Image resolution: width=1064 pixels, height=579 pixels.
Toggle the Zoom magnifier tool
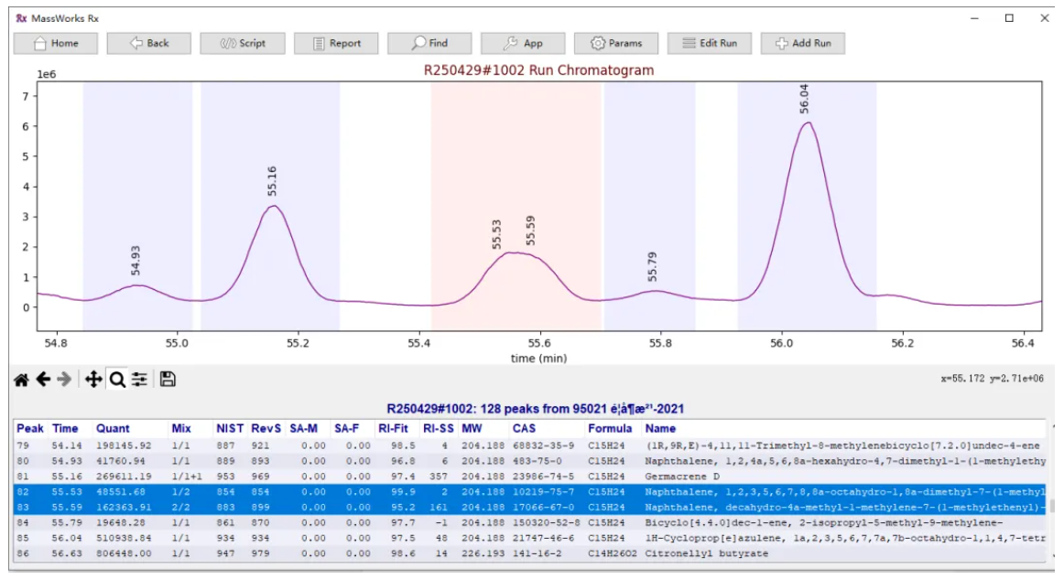pyautogui.click(x=117, y=379)
